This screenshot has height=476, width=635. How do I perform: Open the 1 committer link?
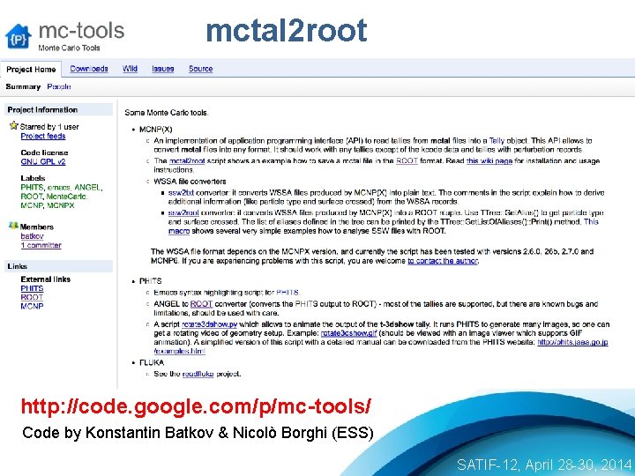[x=41, y=245]
